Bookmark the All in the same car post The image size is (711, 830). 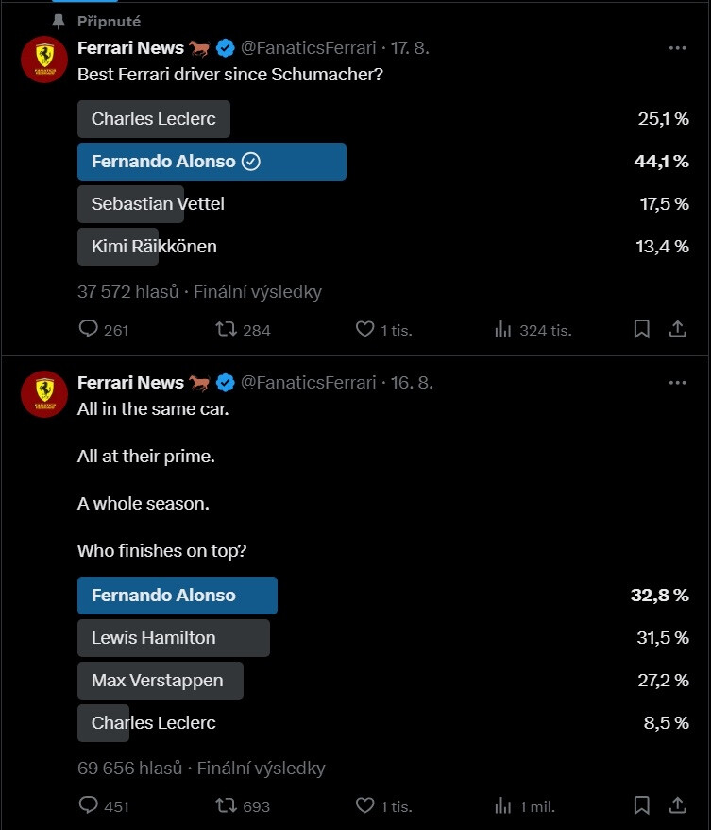642,805
